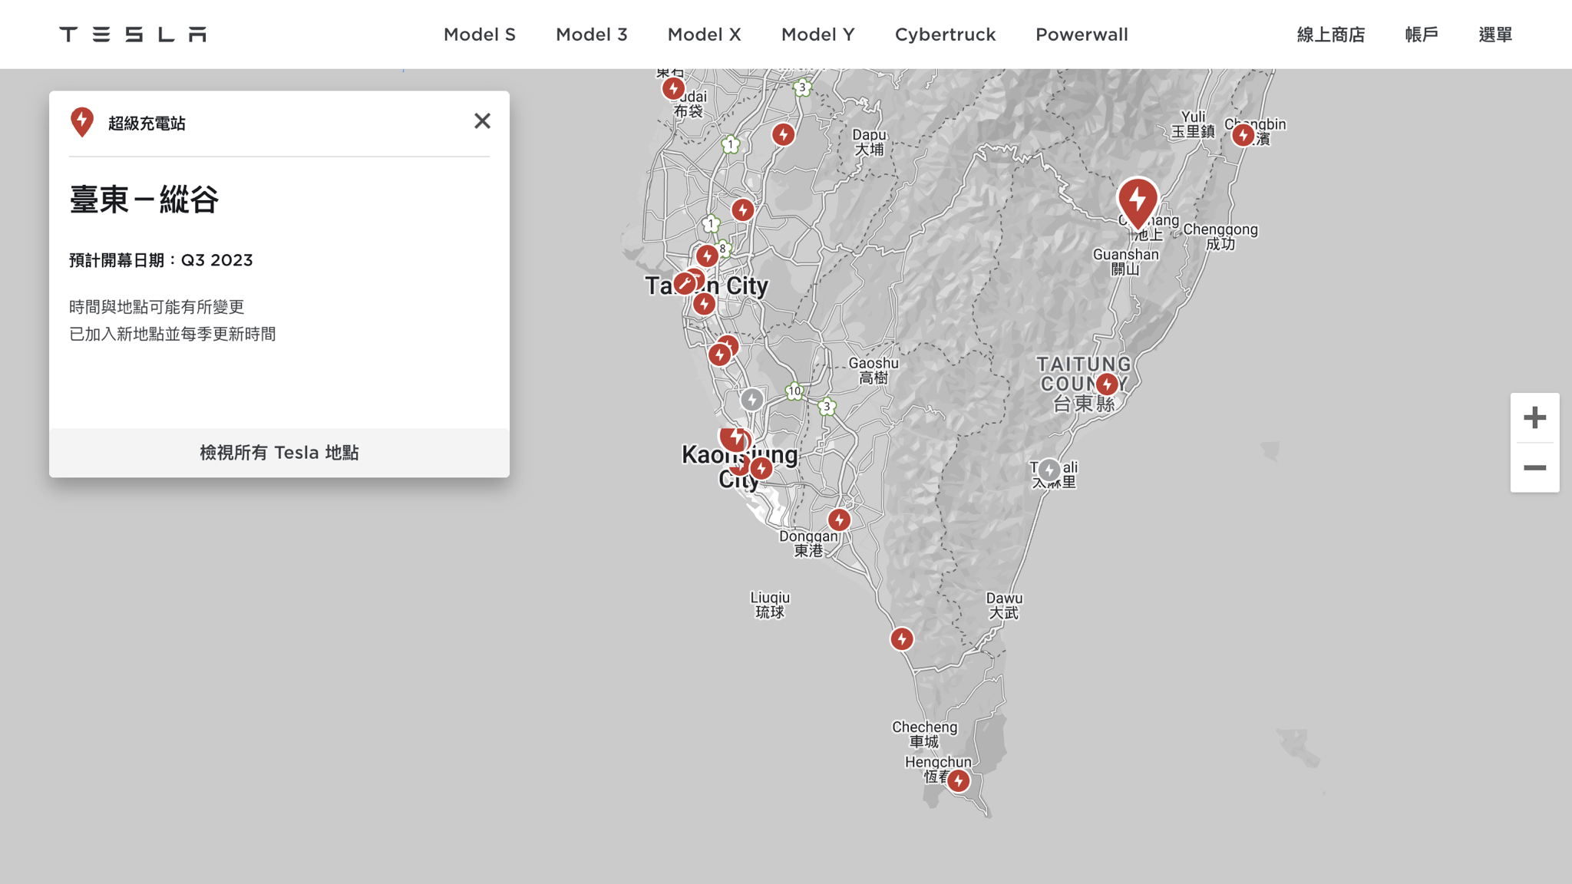Viewport: 1572px width, 884px height.
Task: Click the Dapu 大埔 map label
Action: coord(870,142)
